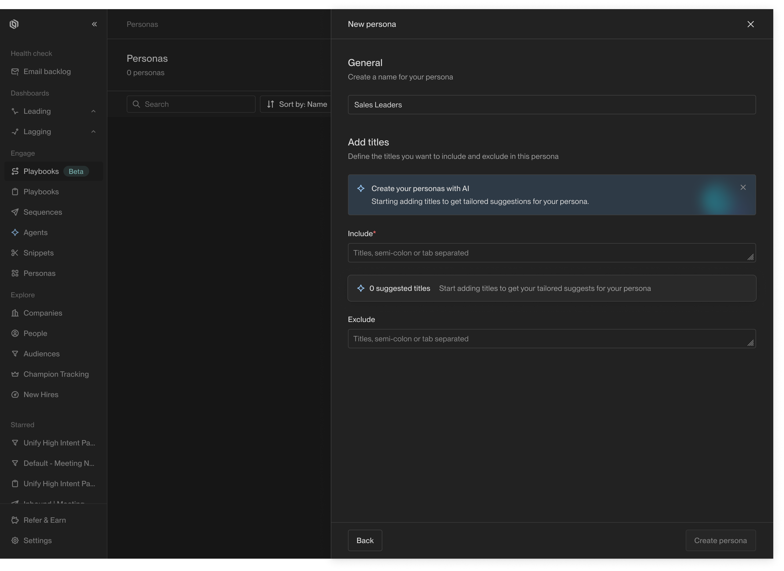Collapse the sidebar with double-chevron icon

[x=94, y=24]
